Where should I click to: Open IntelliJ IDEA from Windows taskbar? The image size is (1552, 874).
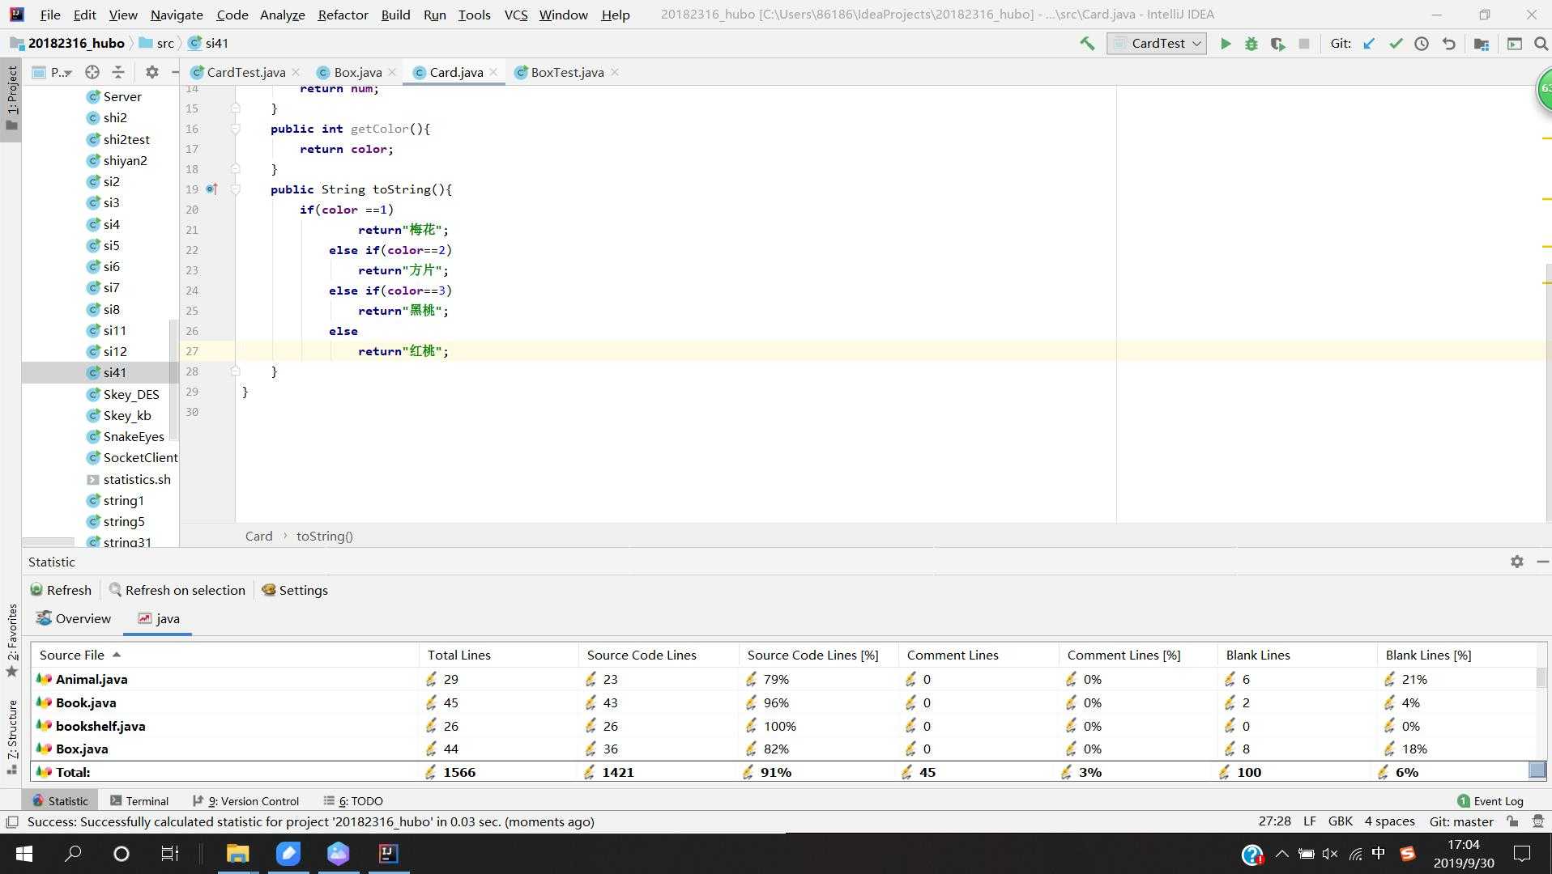tap(389, 853)
